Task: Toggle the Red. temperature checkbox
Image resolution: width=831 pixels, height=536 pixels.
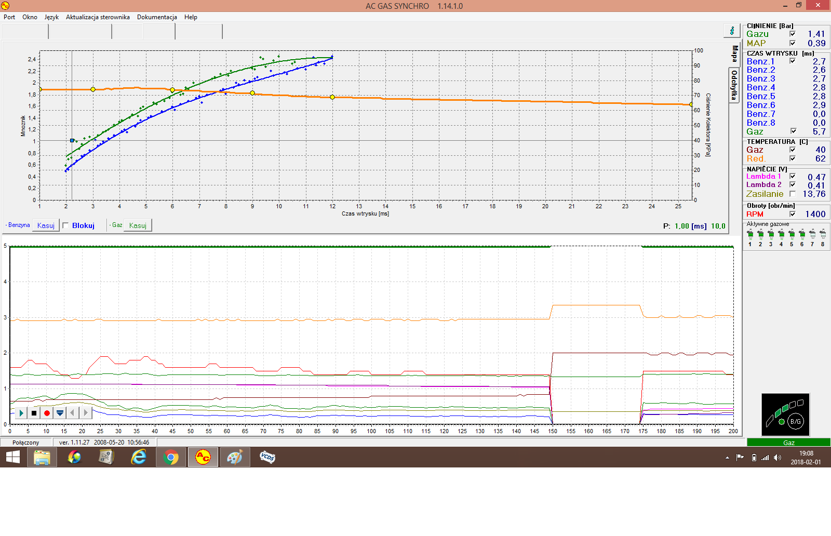Action: [793, 158]
